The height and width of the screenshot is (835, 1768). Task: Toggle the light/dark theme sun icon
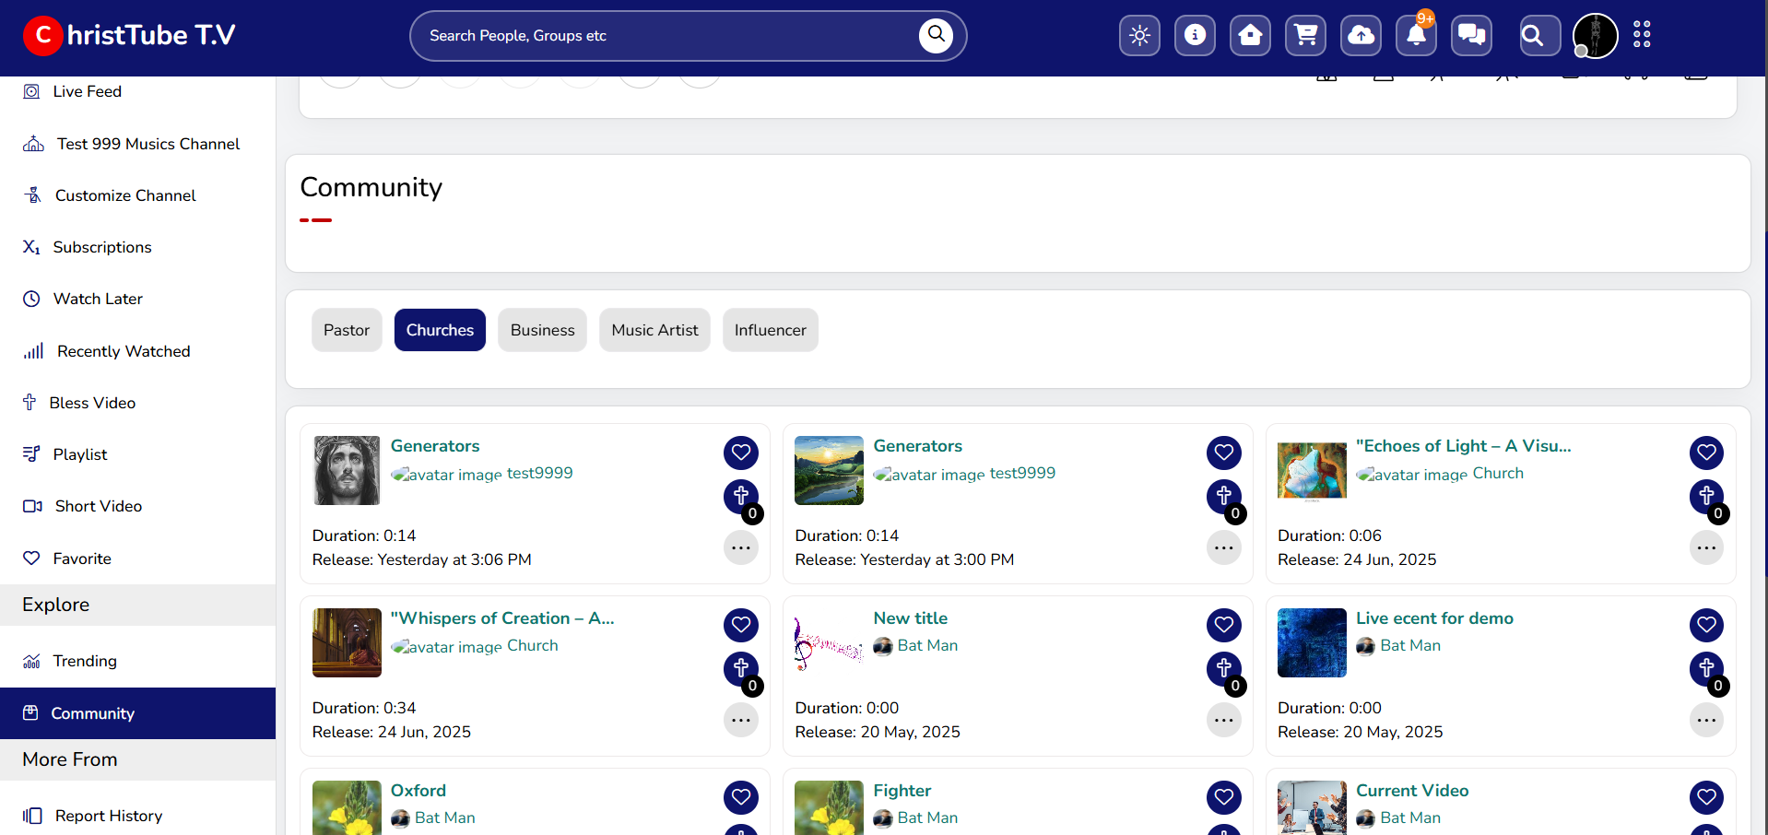point(1139,36)
